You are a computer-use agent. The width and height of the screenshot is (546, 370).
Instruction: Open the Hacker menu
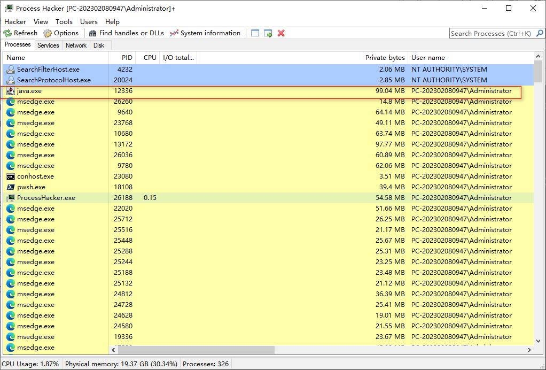(x=15, y=21)
